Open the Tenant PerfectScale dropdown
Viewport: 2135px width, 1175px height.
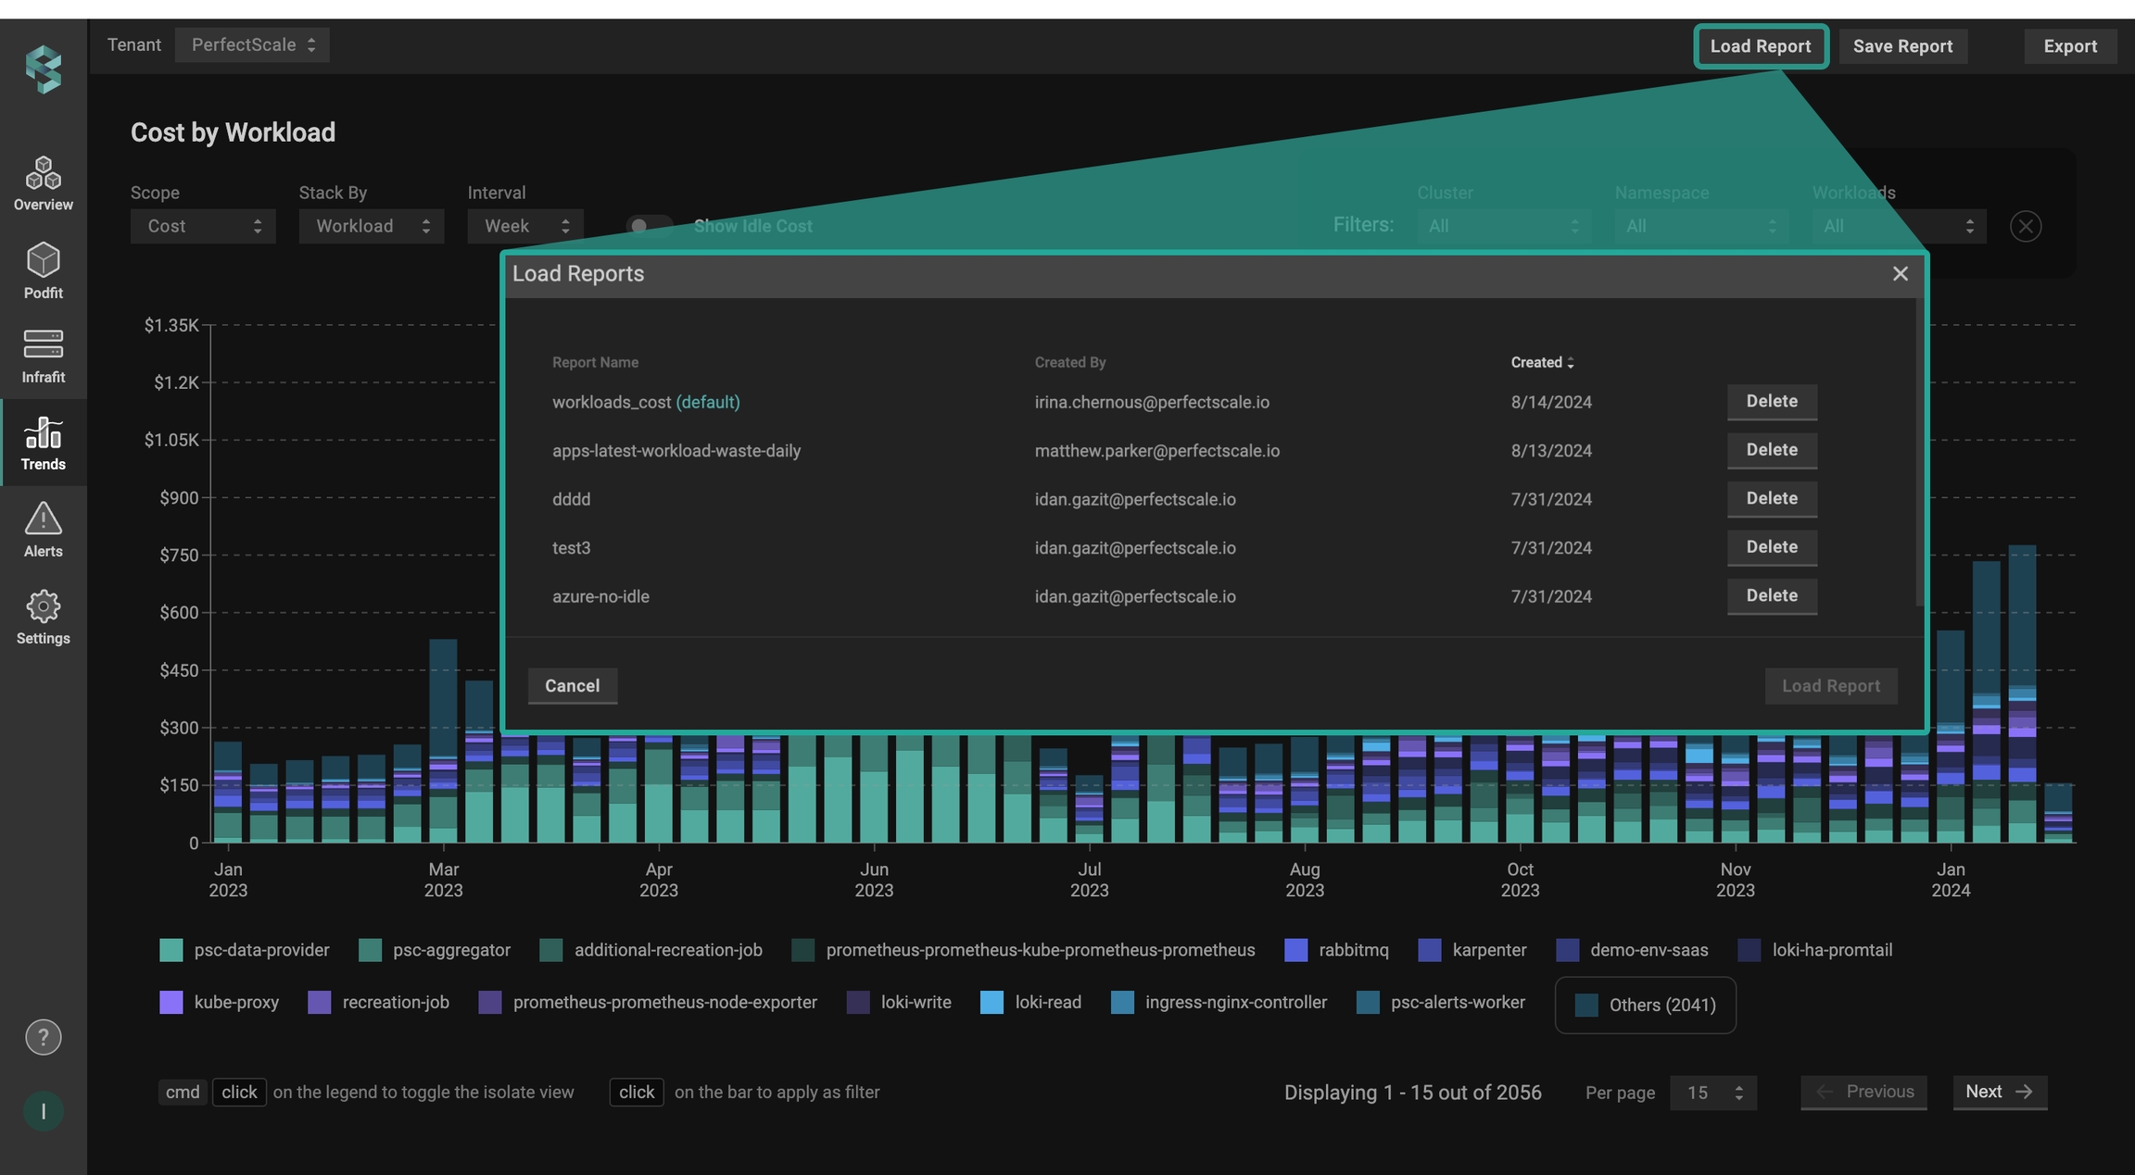pyautogui.click(x=252, y=44)
